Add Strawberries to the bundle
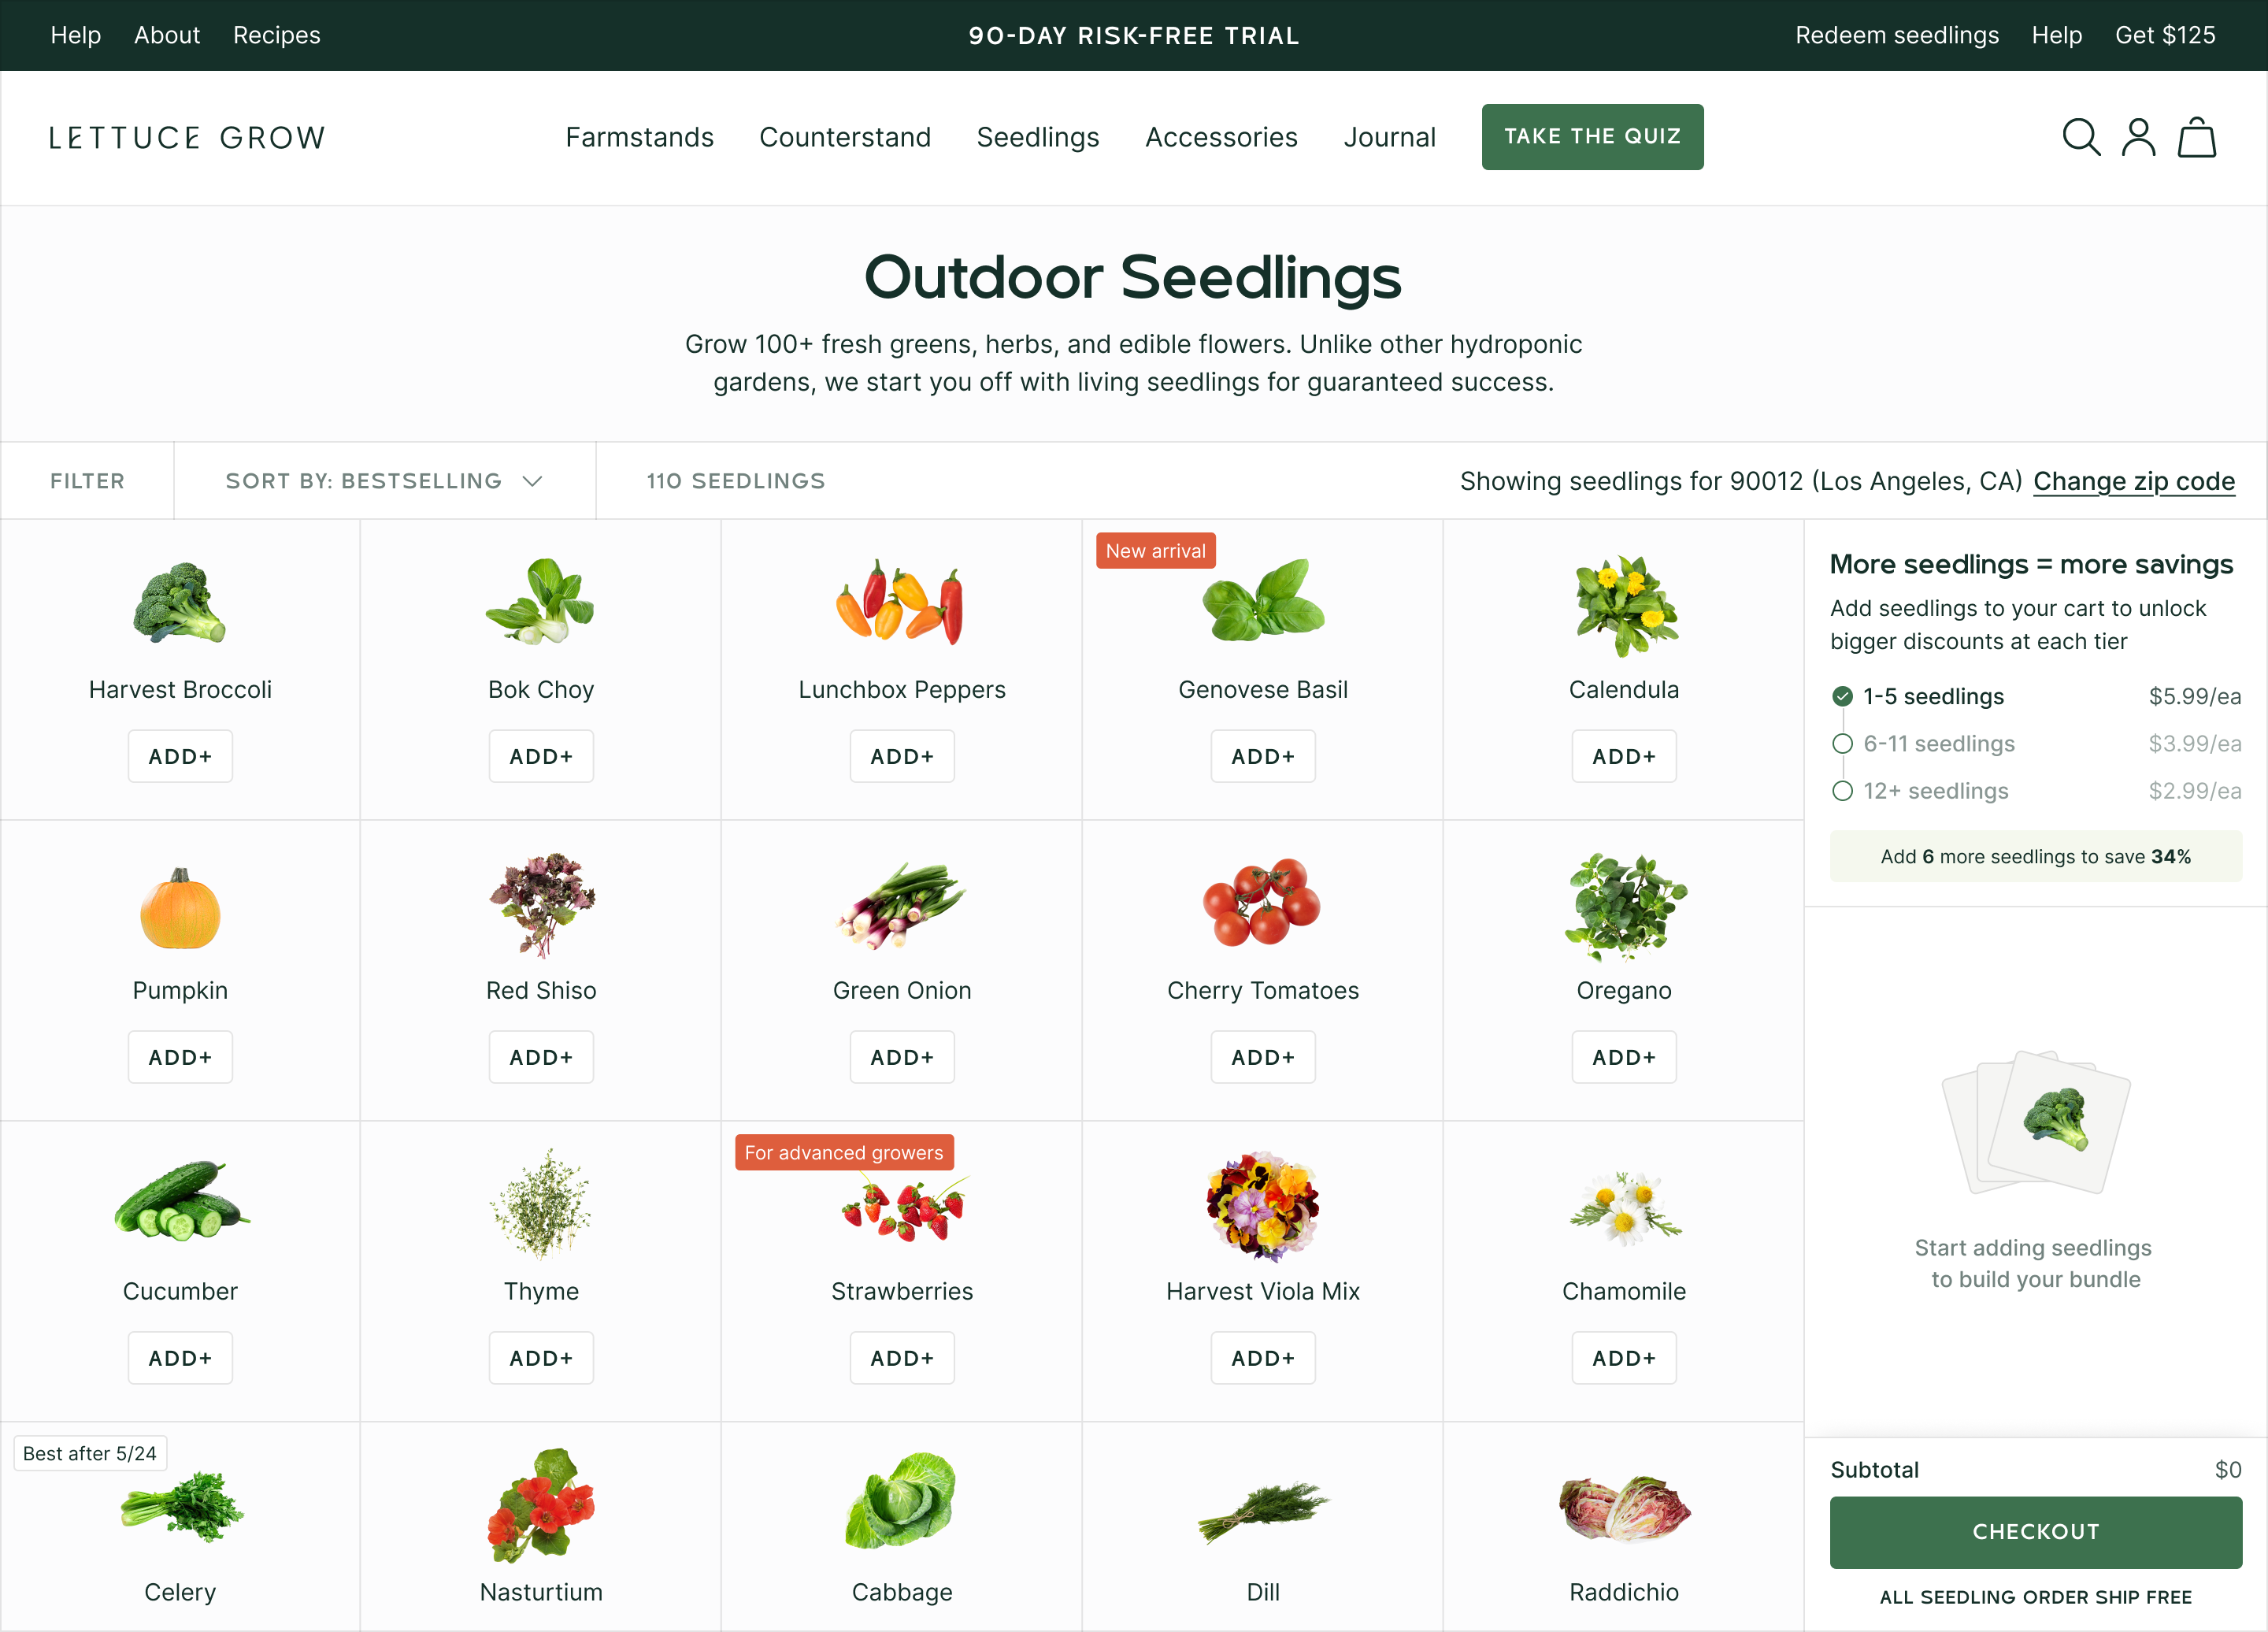 (x=902, y=1358)
